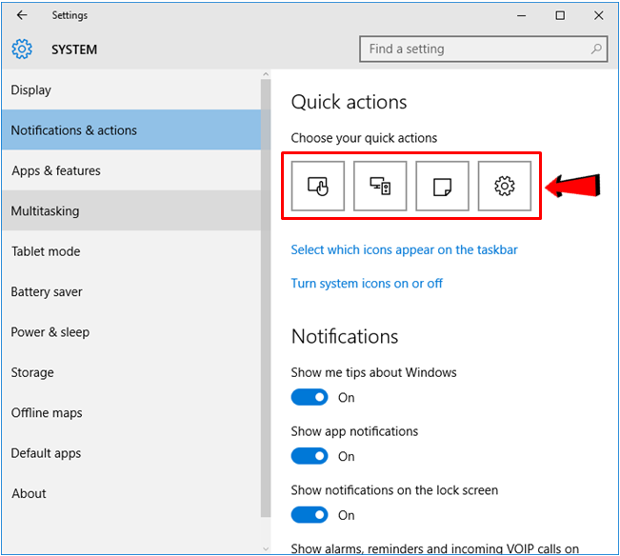Click the sidebar vertical scrollbar thumb
This screenshot has width=620, height=556.
point(266,298)
